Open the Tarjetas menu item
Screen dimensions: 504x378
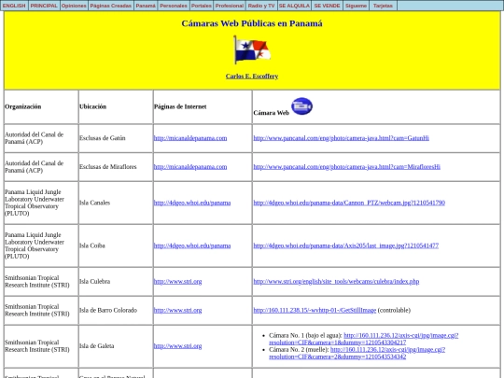click(x=384, y=6)
